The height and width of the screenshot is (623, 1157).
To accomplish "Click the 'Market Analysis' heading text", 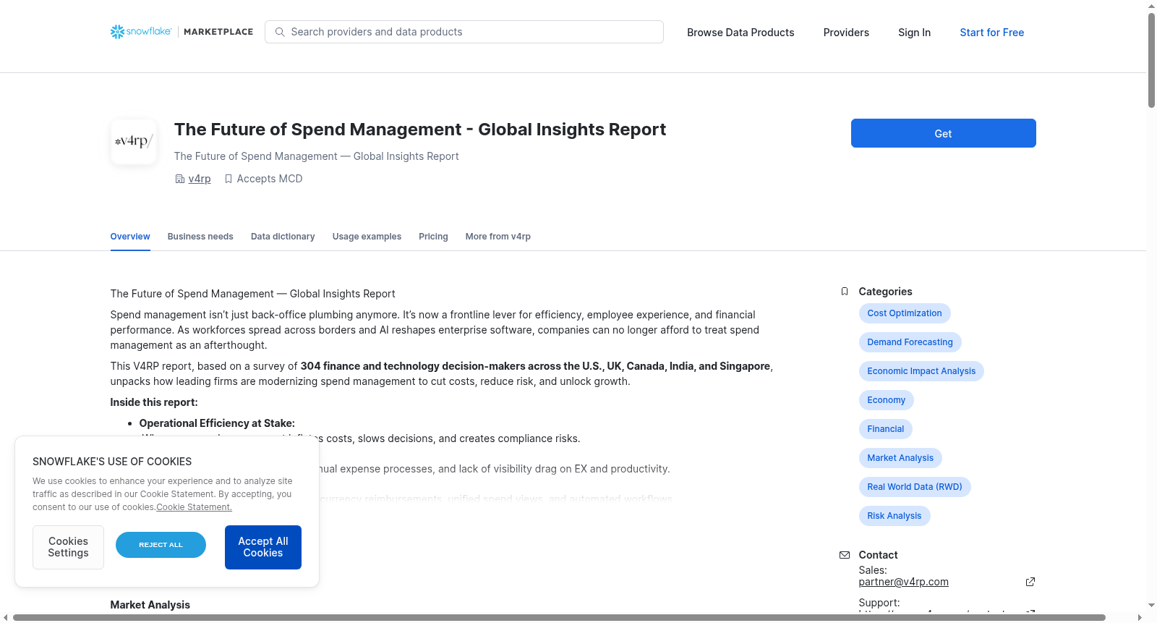I will pyautogui.click(x=150, y=605).
